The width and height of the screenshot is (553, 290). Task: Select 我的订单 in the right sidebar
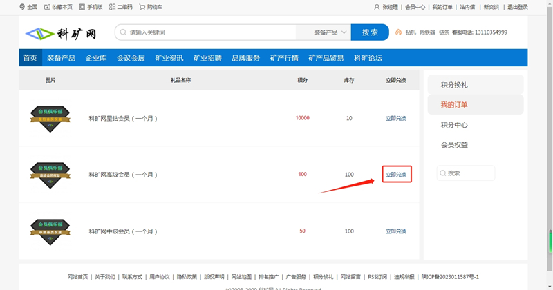454,105
